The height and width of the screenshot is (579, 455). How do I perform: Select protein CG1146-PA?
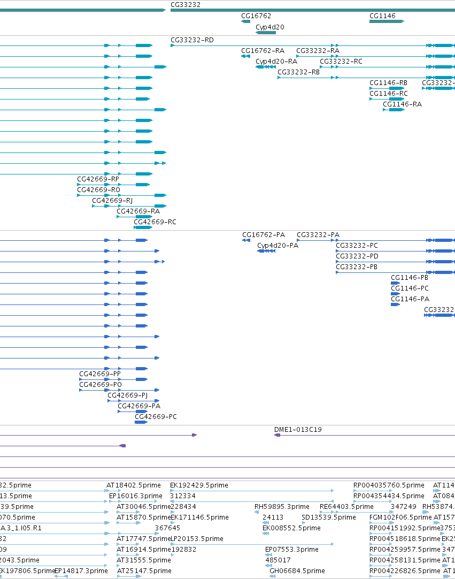pyautogui.click(x=410, y=299)
